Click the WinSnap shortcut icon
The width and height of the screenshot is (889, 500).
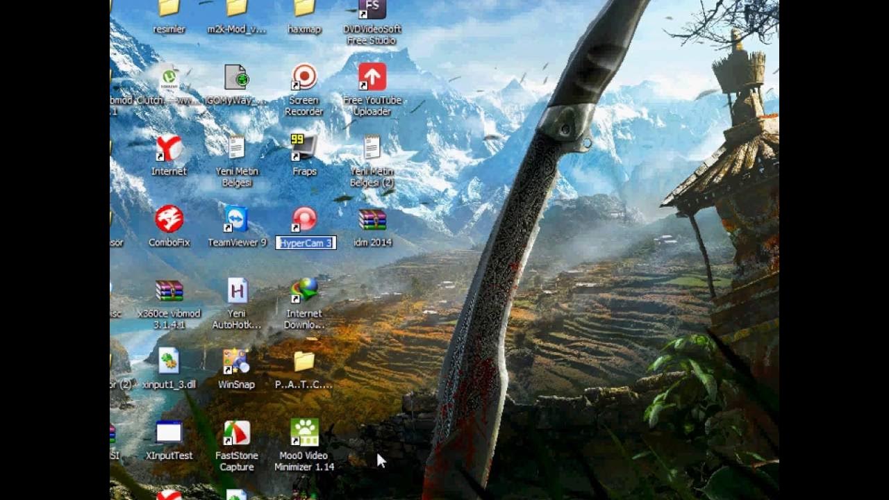click(x=237, y=362)
